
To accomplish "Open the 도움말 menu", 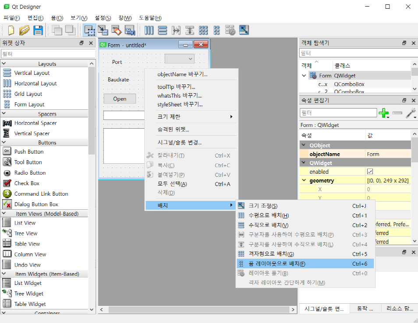I will click(x=150, y=18).
